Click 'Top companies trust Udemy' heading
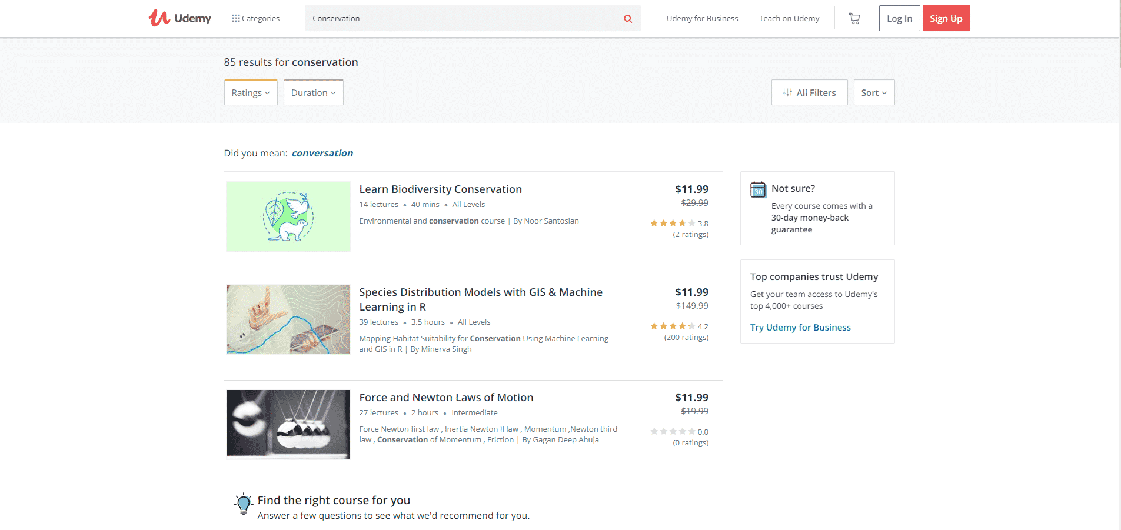The height and width of the screenshot is (530, 1121). coord(814,276)
